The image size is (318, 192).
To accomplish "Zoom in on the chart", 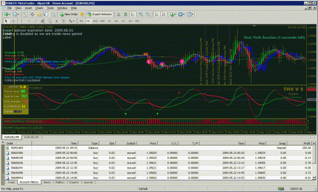I will click(140, 14).
